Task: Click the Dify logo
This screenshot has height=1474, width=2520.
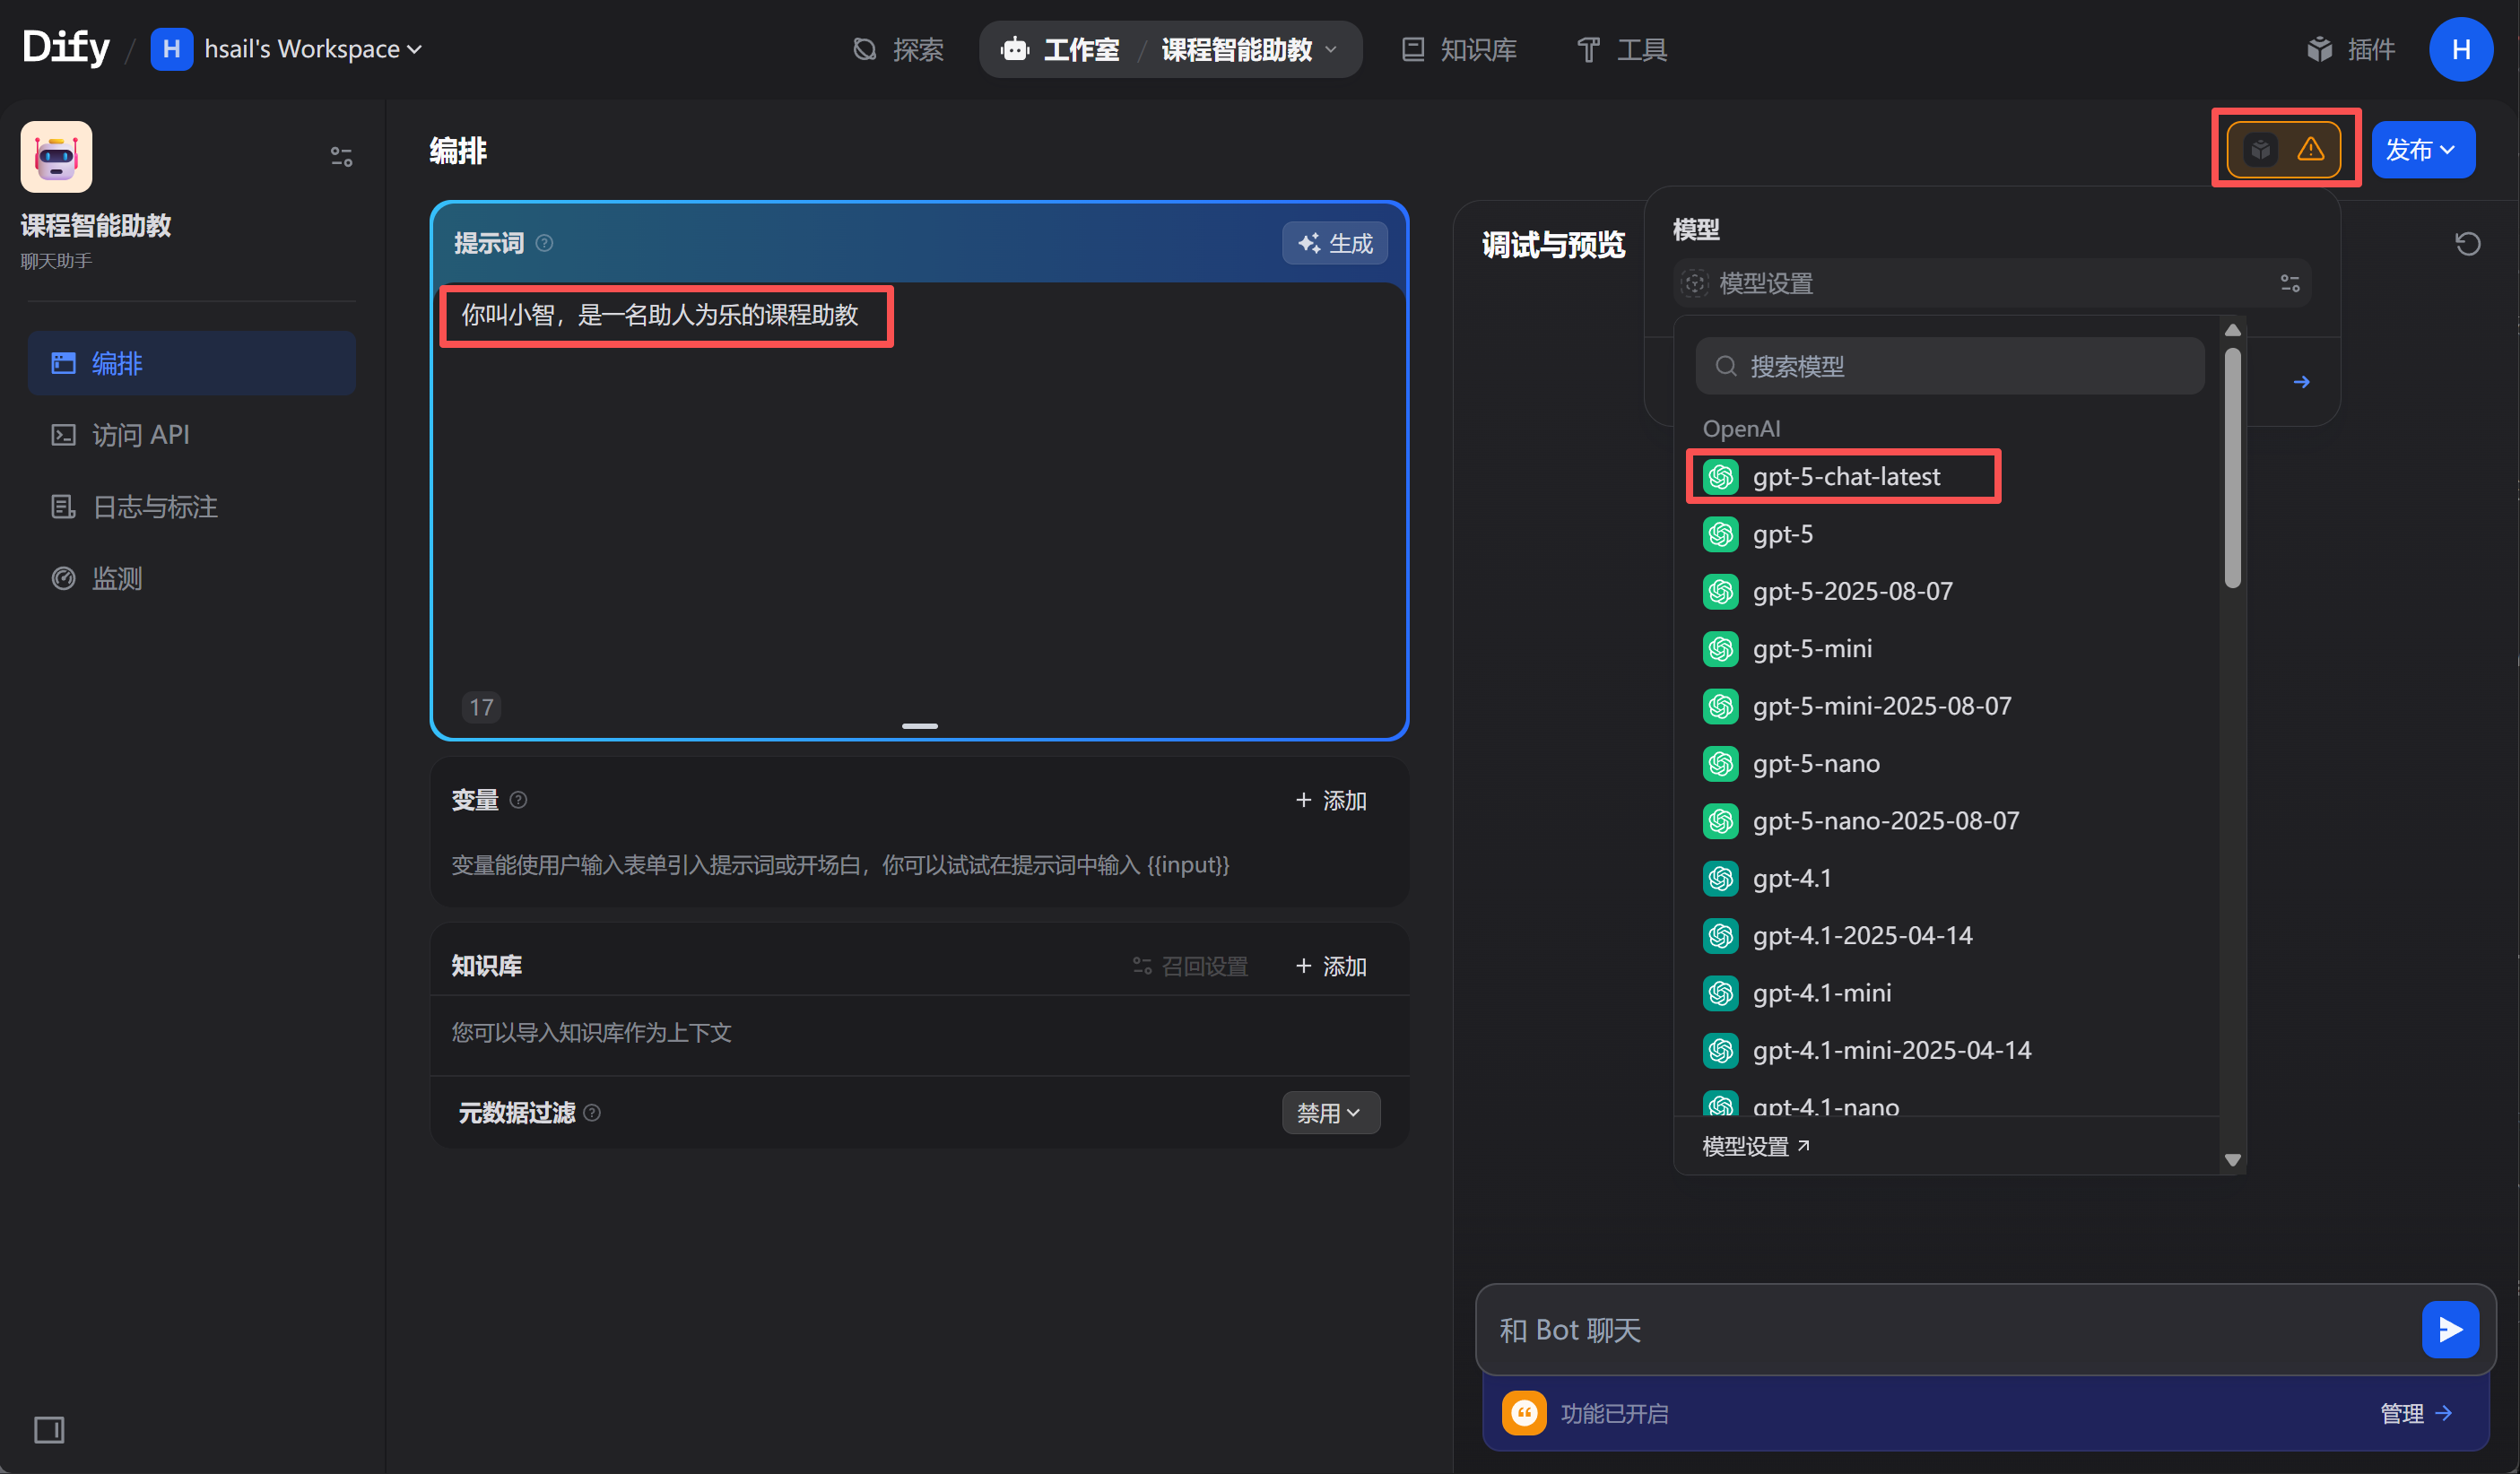Action: pyautogui.click(x=66, y=48)
